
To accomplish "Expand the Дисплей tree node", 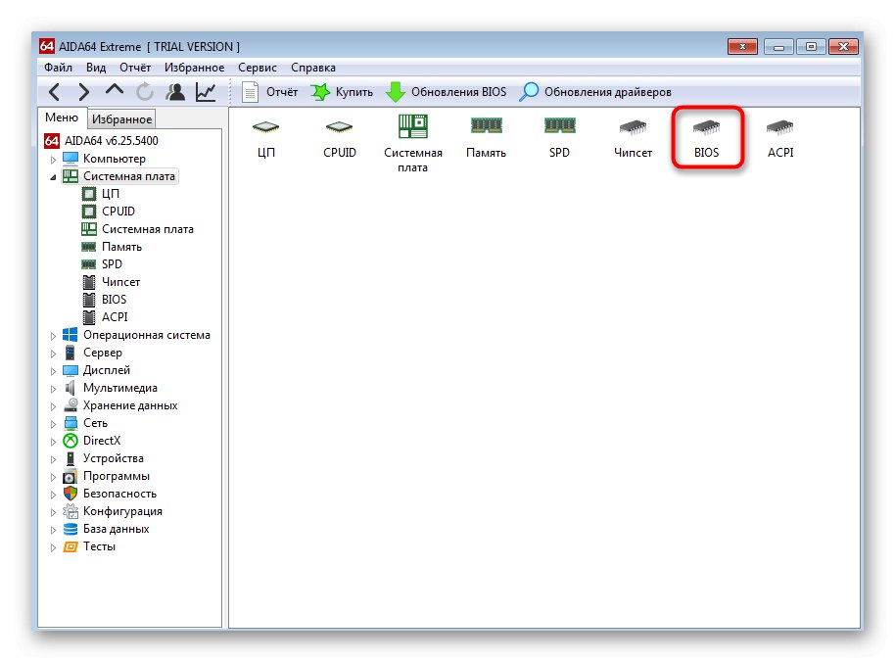I will click(53, 371).
